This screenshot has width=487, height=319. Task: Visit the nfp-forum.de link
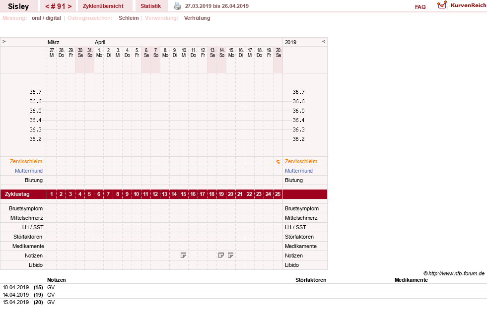456,273
